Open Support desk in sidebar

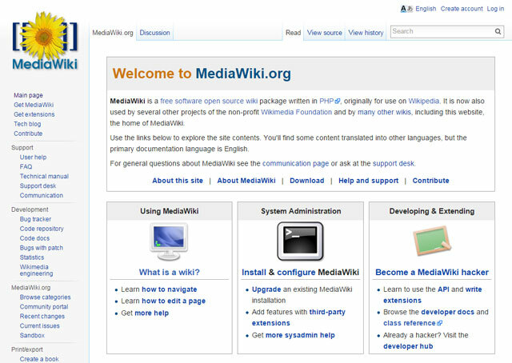coord(38,185)
